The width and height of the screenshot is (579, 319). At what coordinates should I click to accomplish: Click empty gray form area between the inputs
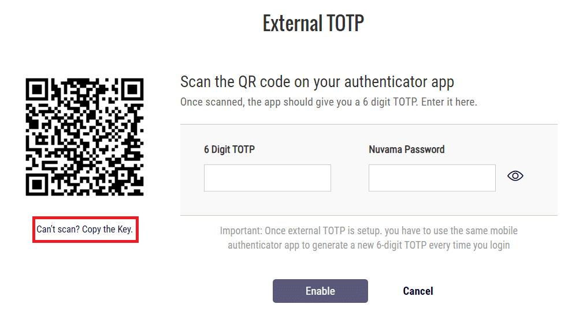pos(350,178)
